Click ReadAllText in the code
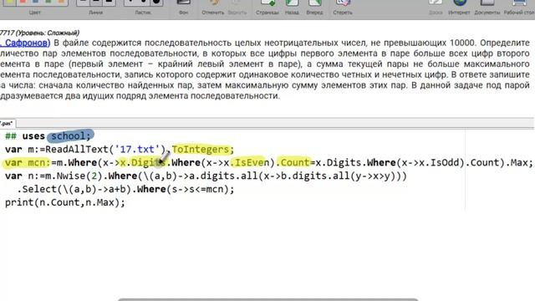 point(77,150)
